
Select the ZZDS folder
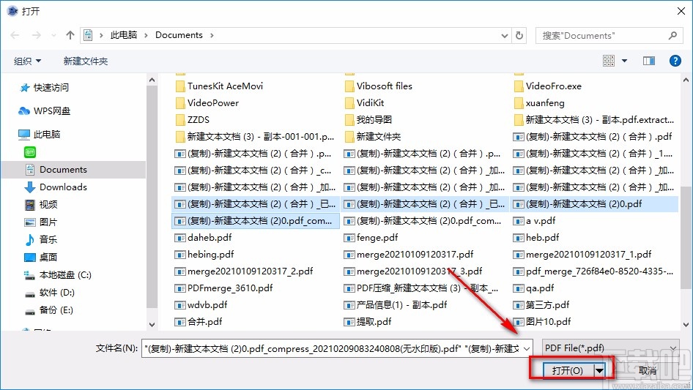click(x=192, y=120)
